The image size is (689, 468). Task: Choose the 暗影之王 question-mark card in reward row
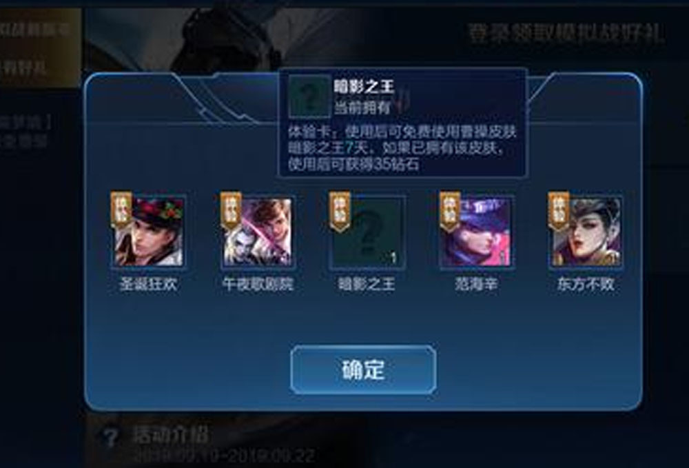[368, 232]
